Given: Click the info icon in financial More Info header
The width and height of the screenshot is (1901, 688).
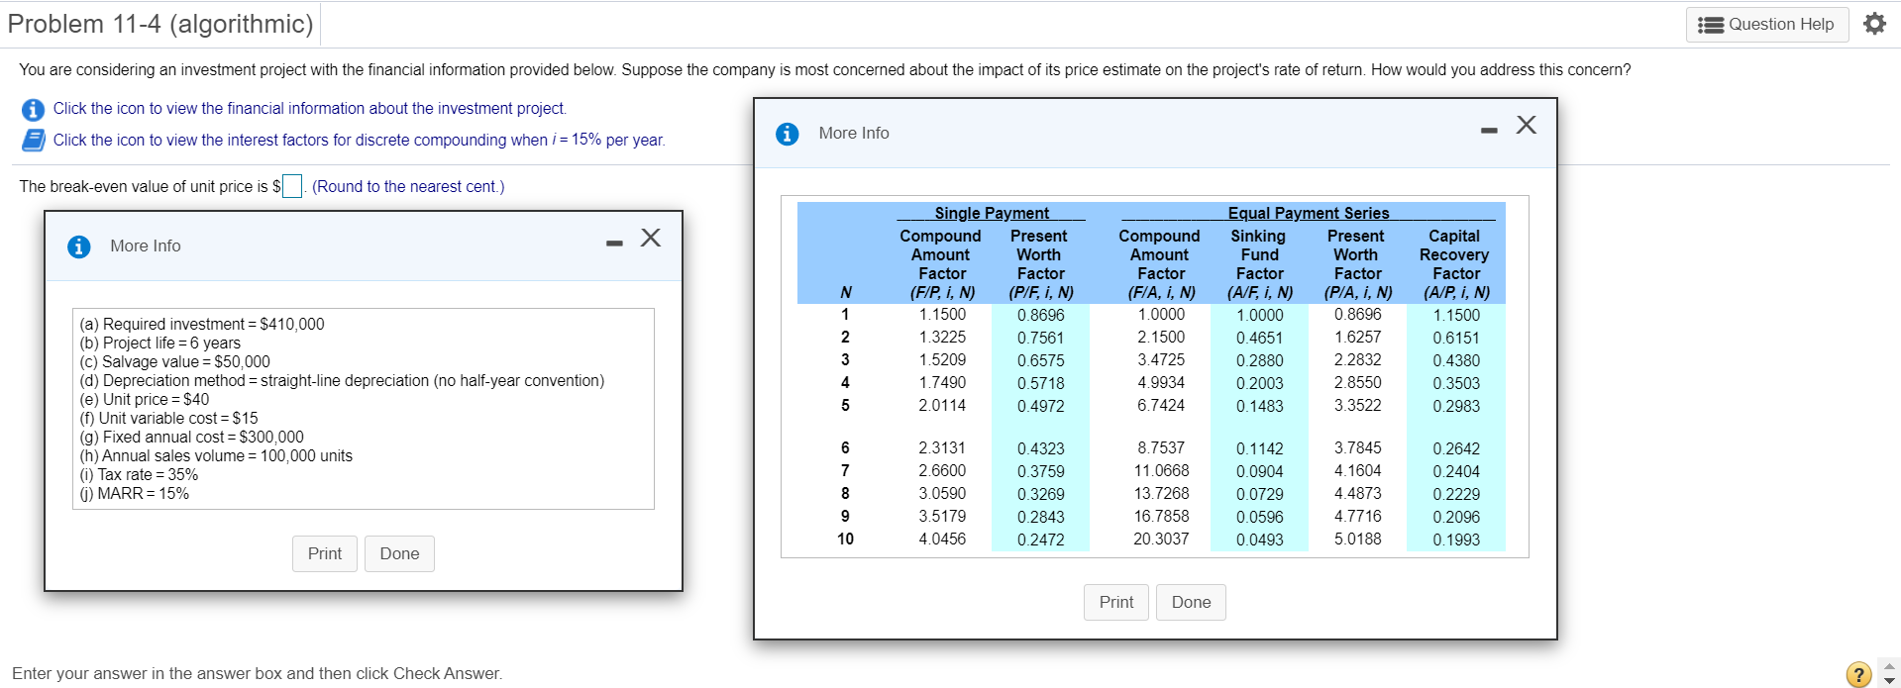Looking at the screenshot, I should tap(79, 246).
